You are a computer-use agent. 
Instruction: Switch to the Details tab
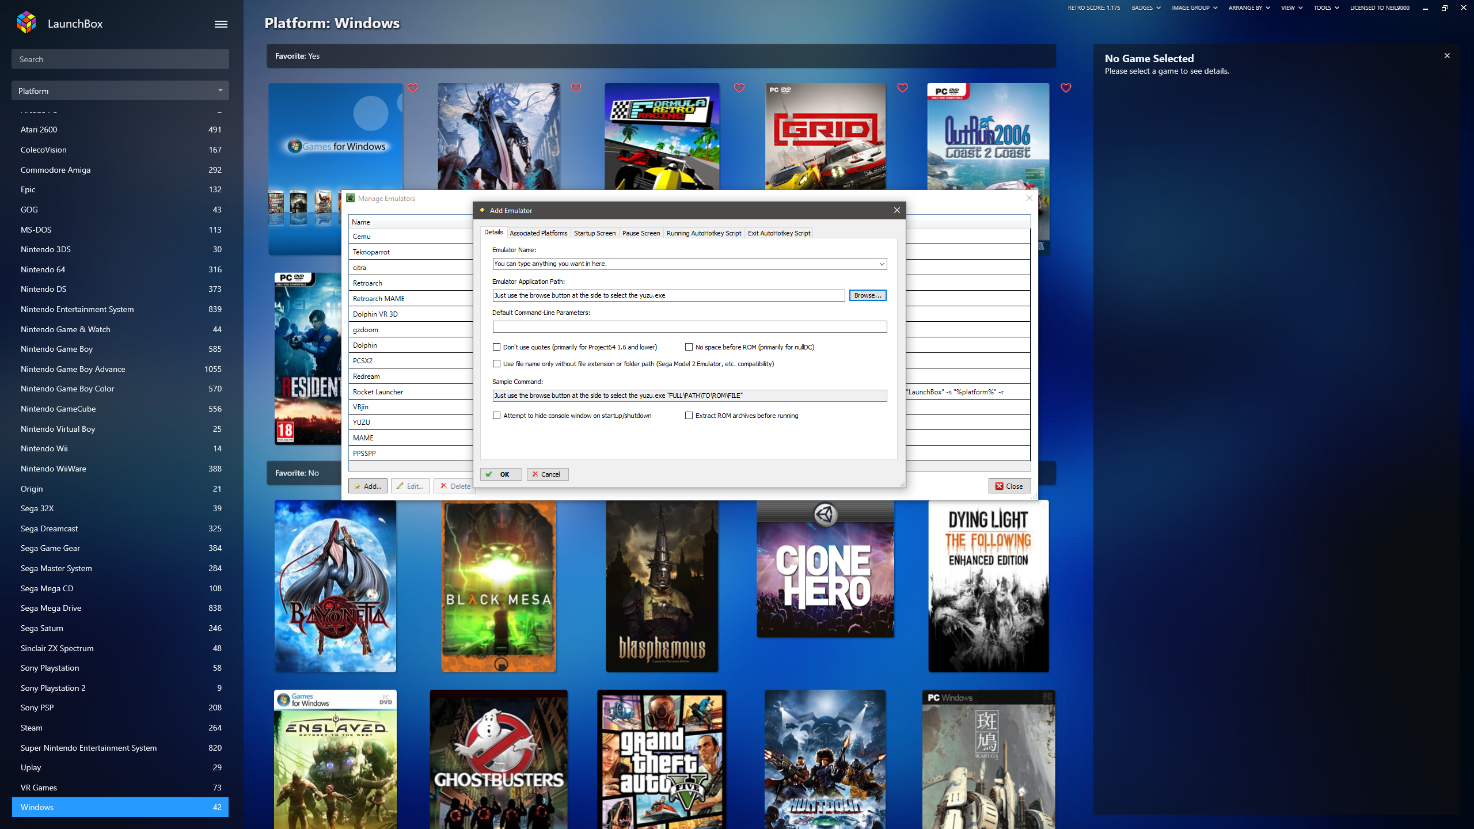tap(493, 232)
